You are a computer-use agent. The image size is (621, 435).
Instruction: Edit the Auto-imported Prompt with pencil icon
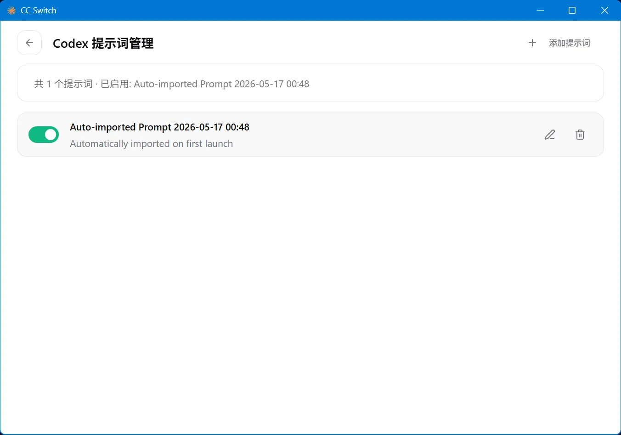[x=550, y=135]
